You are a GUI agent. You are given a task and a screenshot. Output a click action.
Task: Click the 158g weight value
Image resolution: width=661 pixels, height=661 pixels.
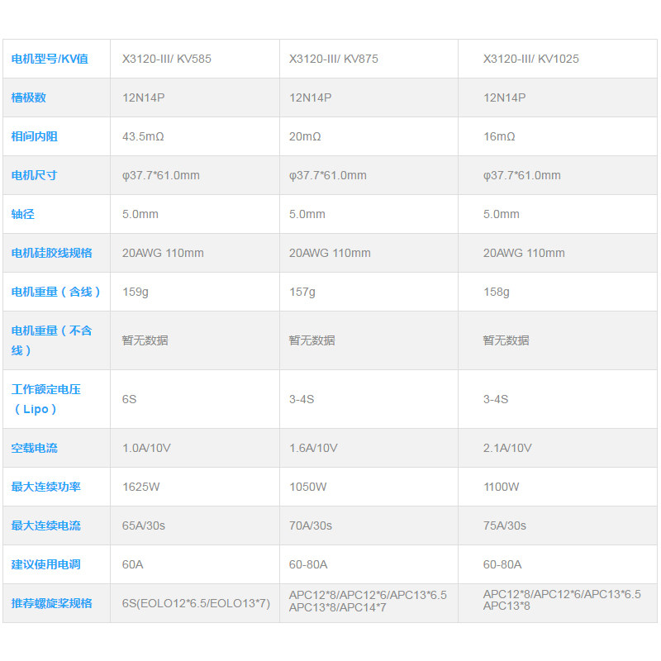coord(497,292)
